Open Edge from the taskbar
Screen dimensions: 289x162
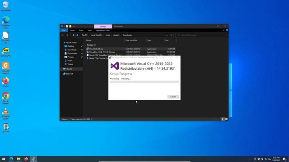point(11,159)
